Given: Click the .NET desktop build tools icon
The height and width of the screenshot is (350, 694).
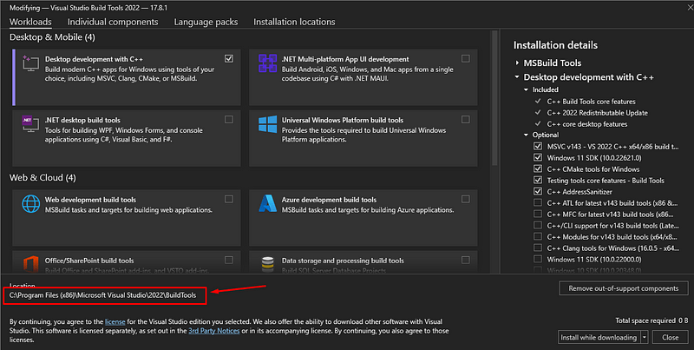Looking at the screenshot, I should [30, 124].
